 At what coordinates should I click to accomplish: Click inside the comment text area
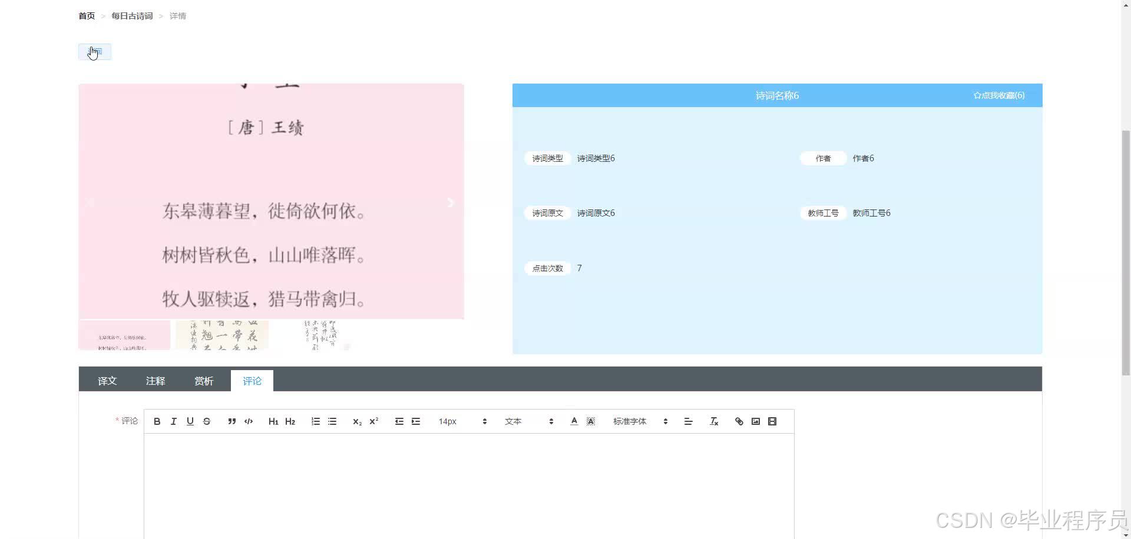click(469, 486)
